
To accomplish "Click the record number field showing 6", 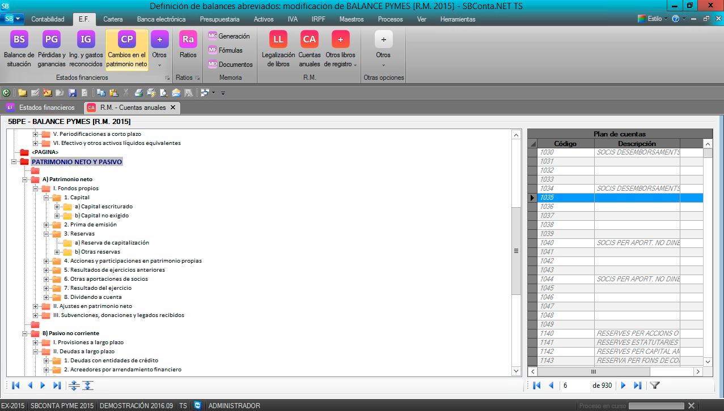I will coord(574,386).
